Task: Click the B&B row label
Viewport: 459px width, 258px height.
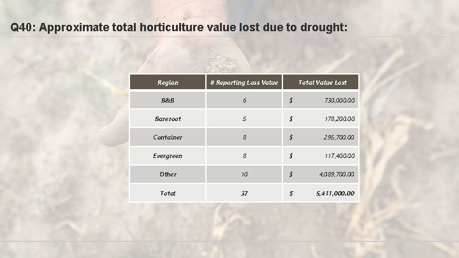Action: coord(168,101)
